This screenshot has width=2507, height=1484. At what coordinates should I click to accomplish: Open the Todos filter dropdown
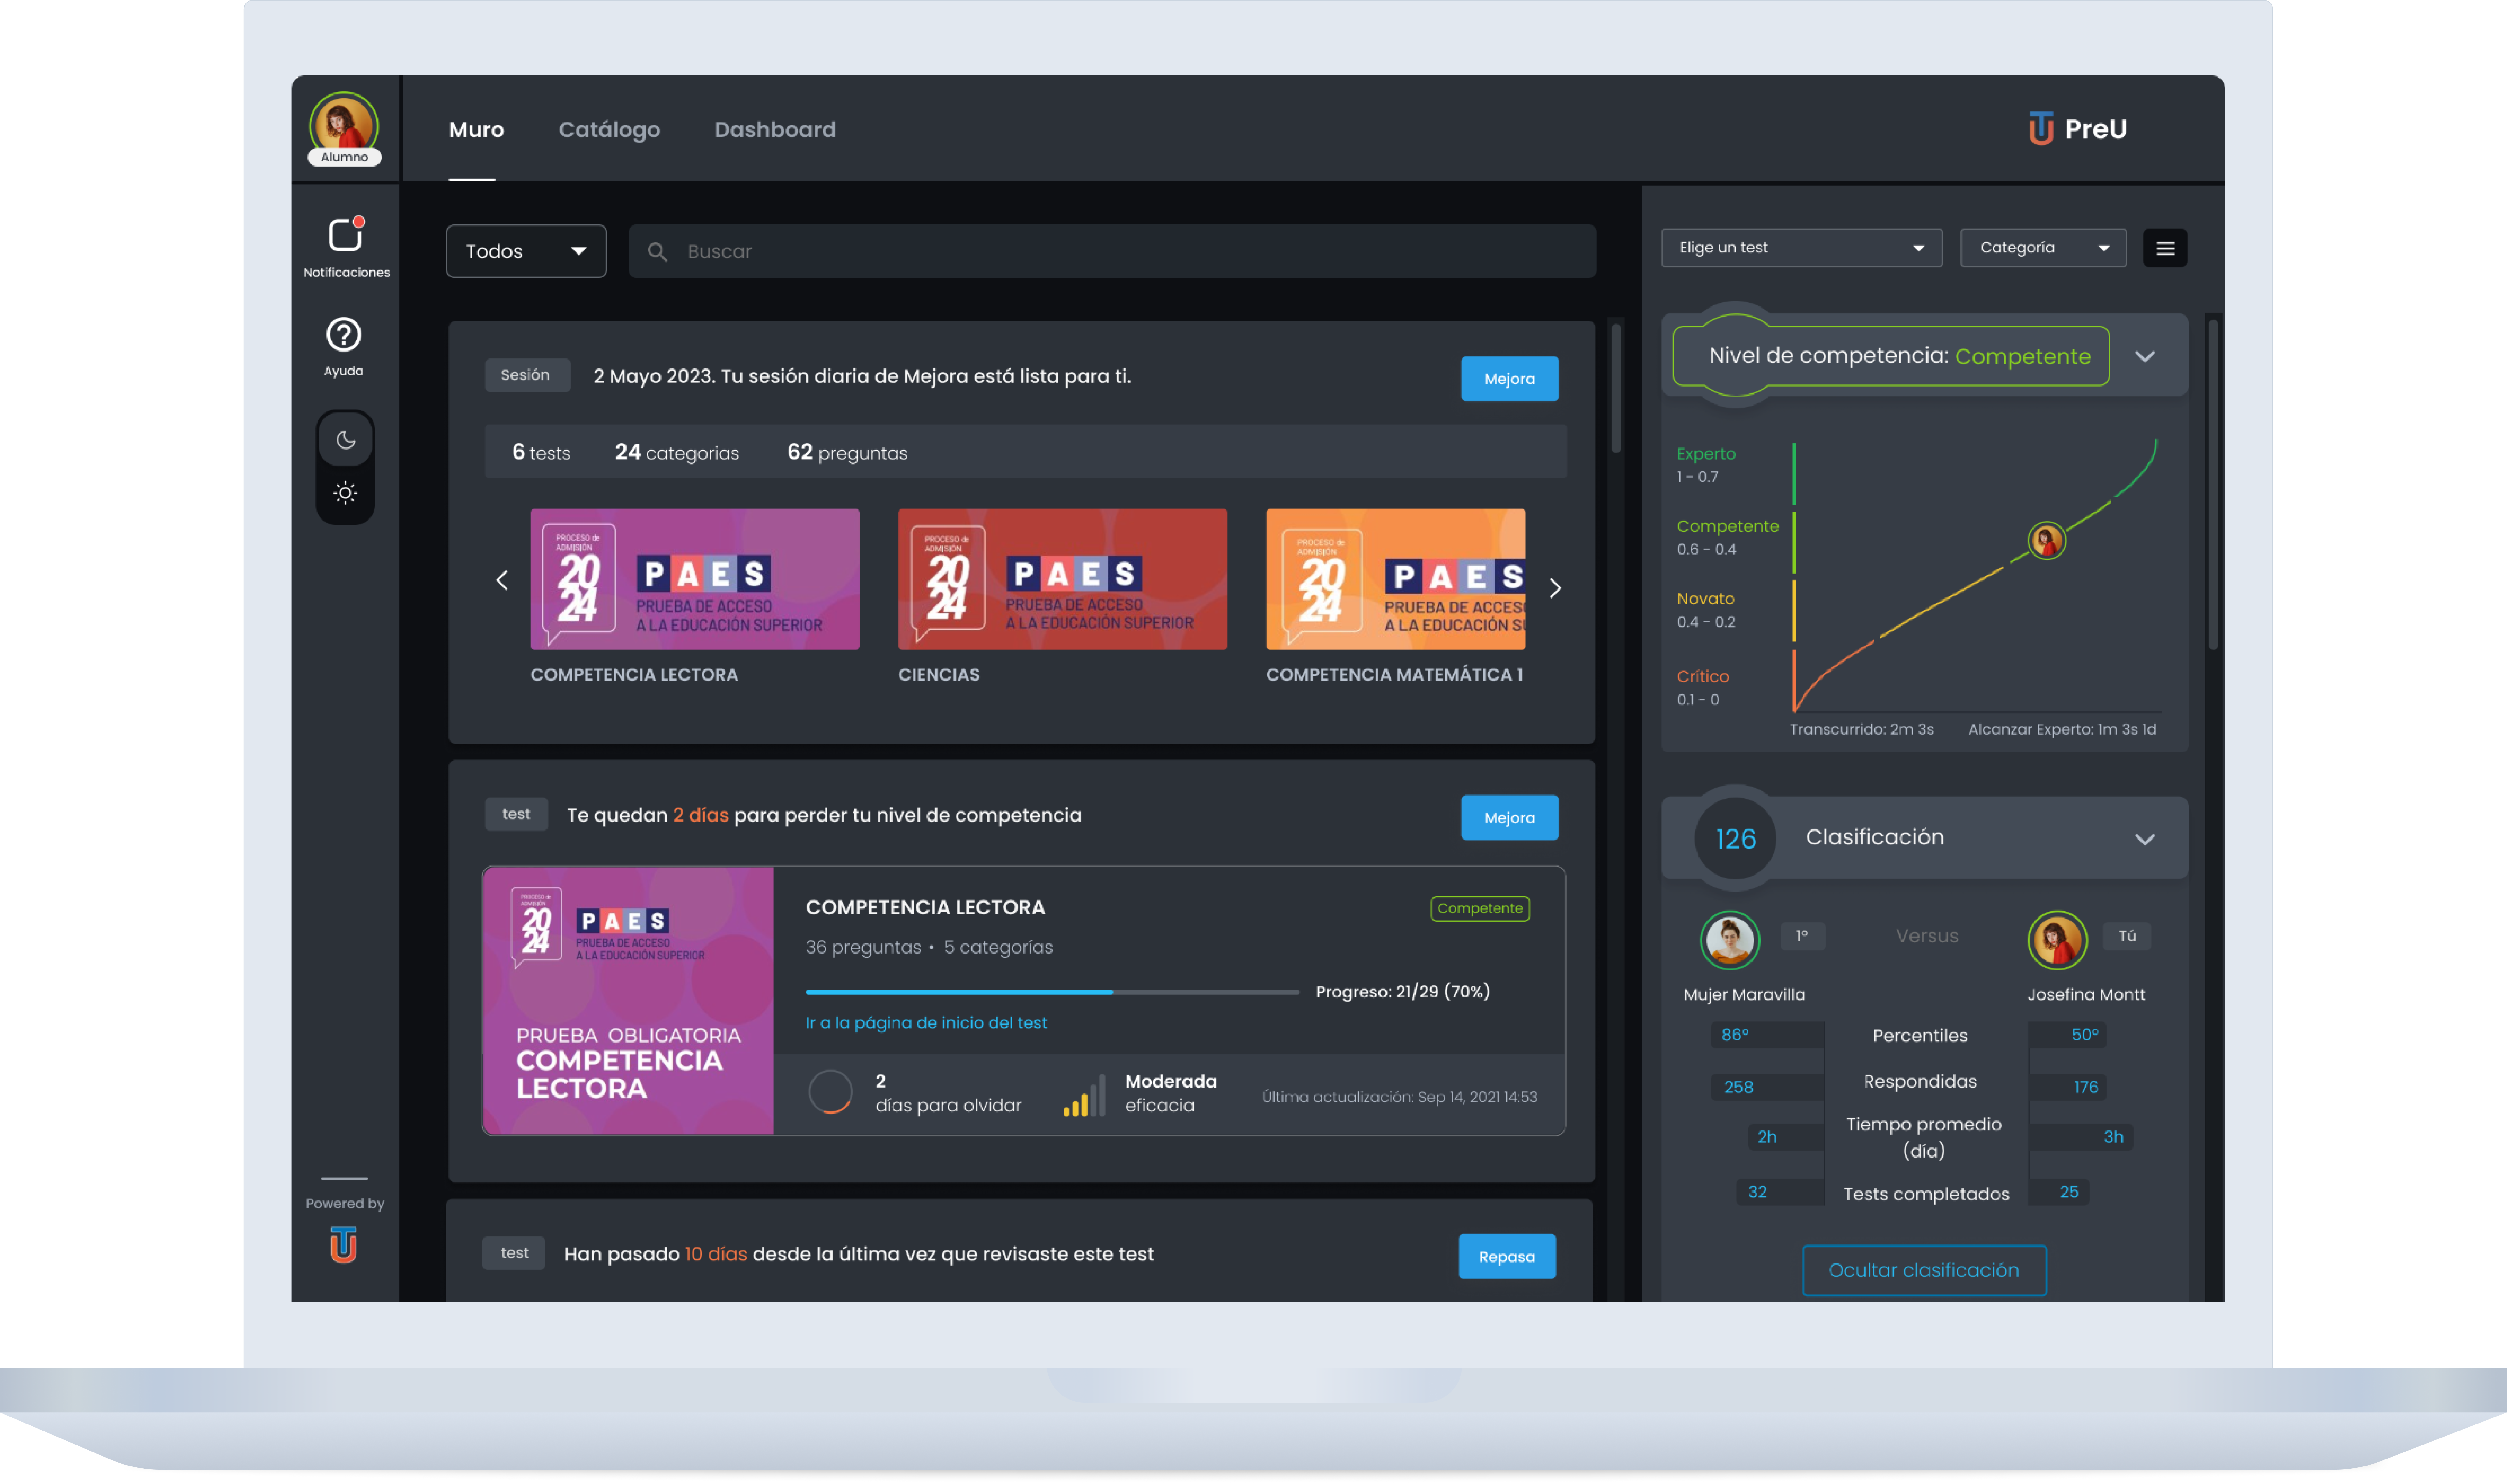[526, 251]
